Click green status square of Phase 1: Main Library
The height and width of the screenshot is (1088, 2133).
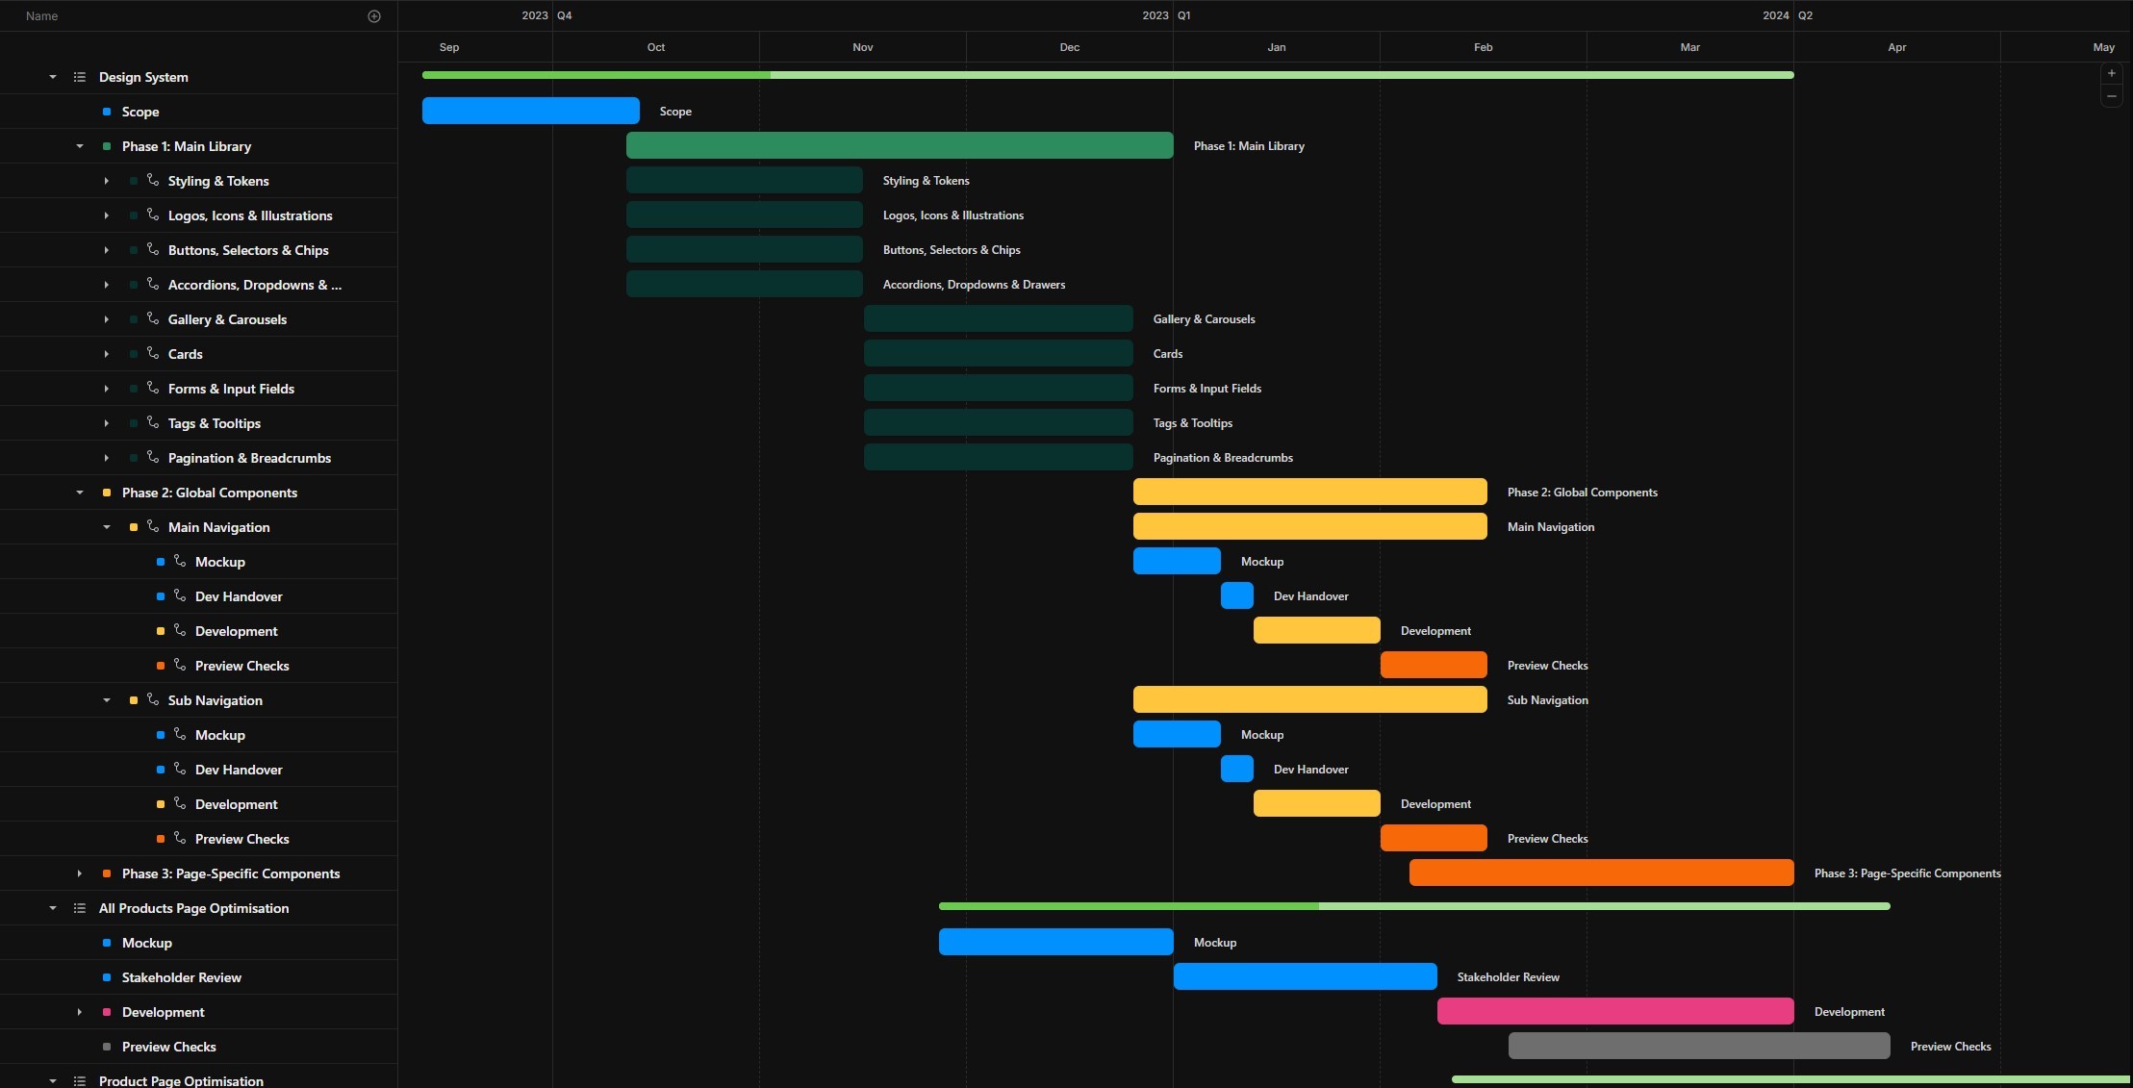(107, 146)
